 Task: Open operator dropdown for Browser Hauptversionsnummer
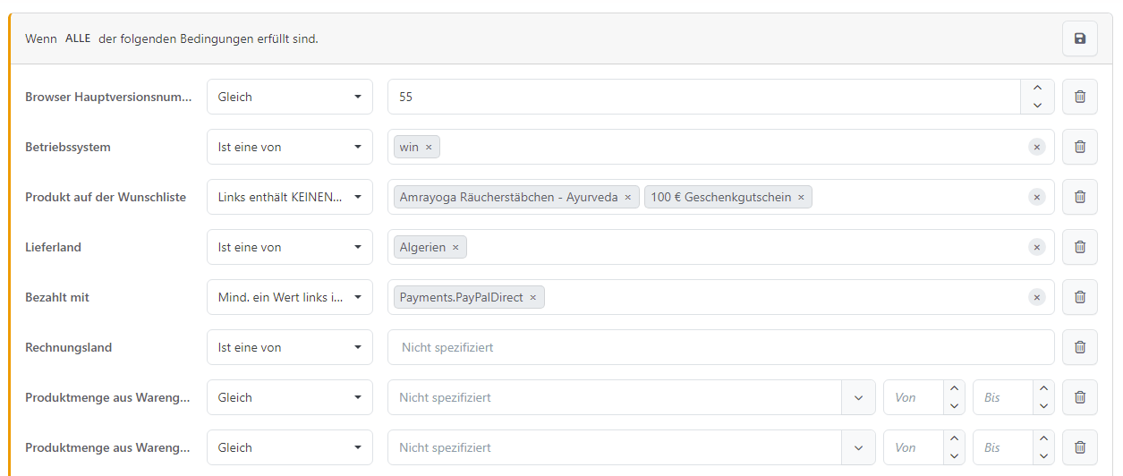point(289,97)
